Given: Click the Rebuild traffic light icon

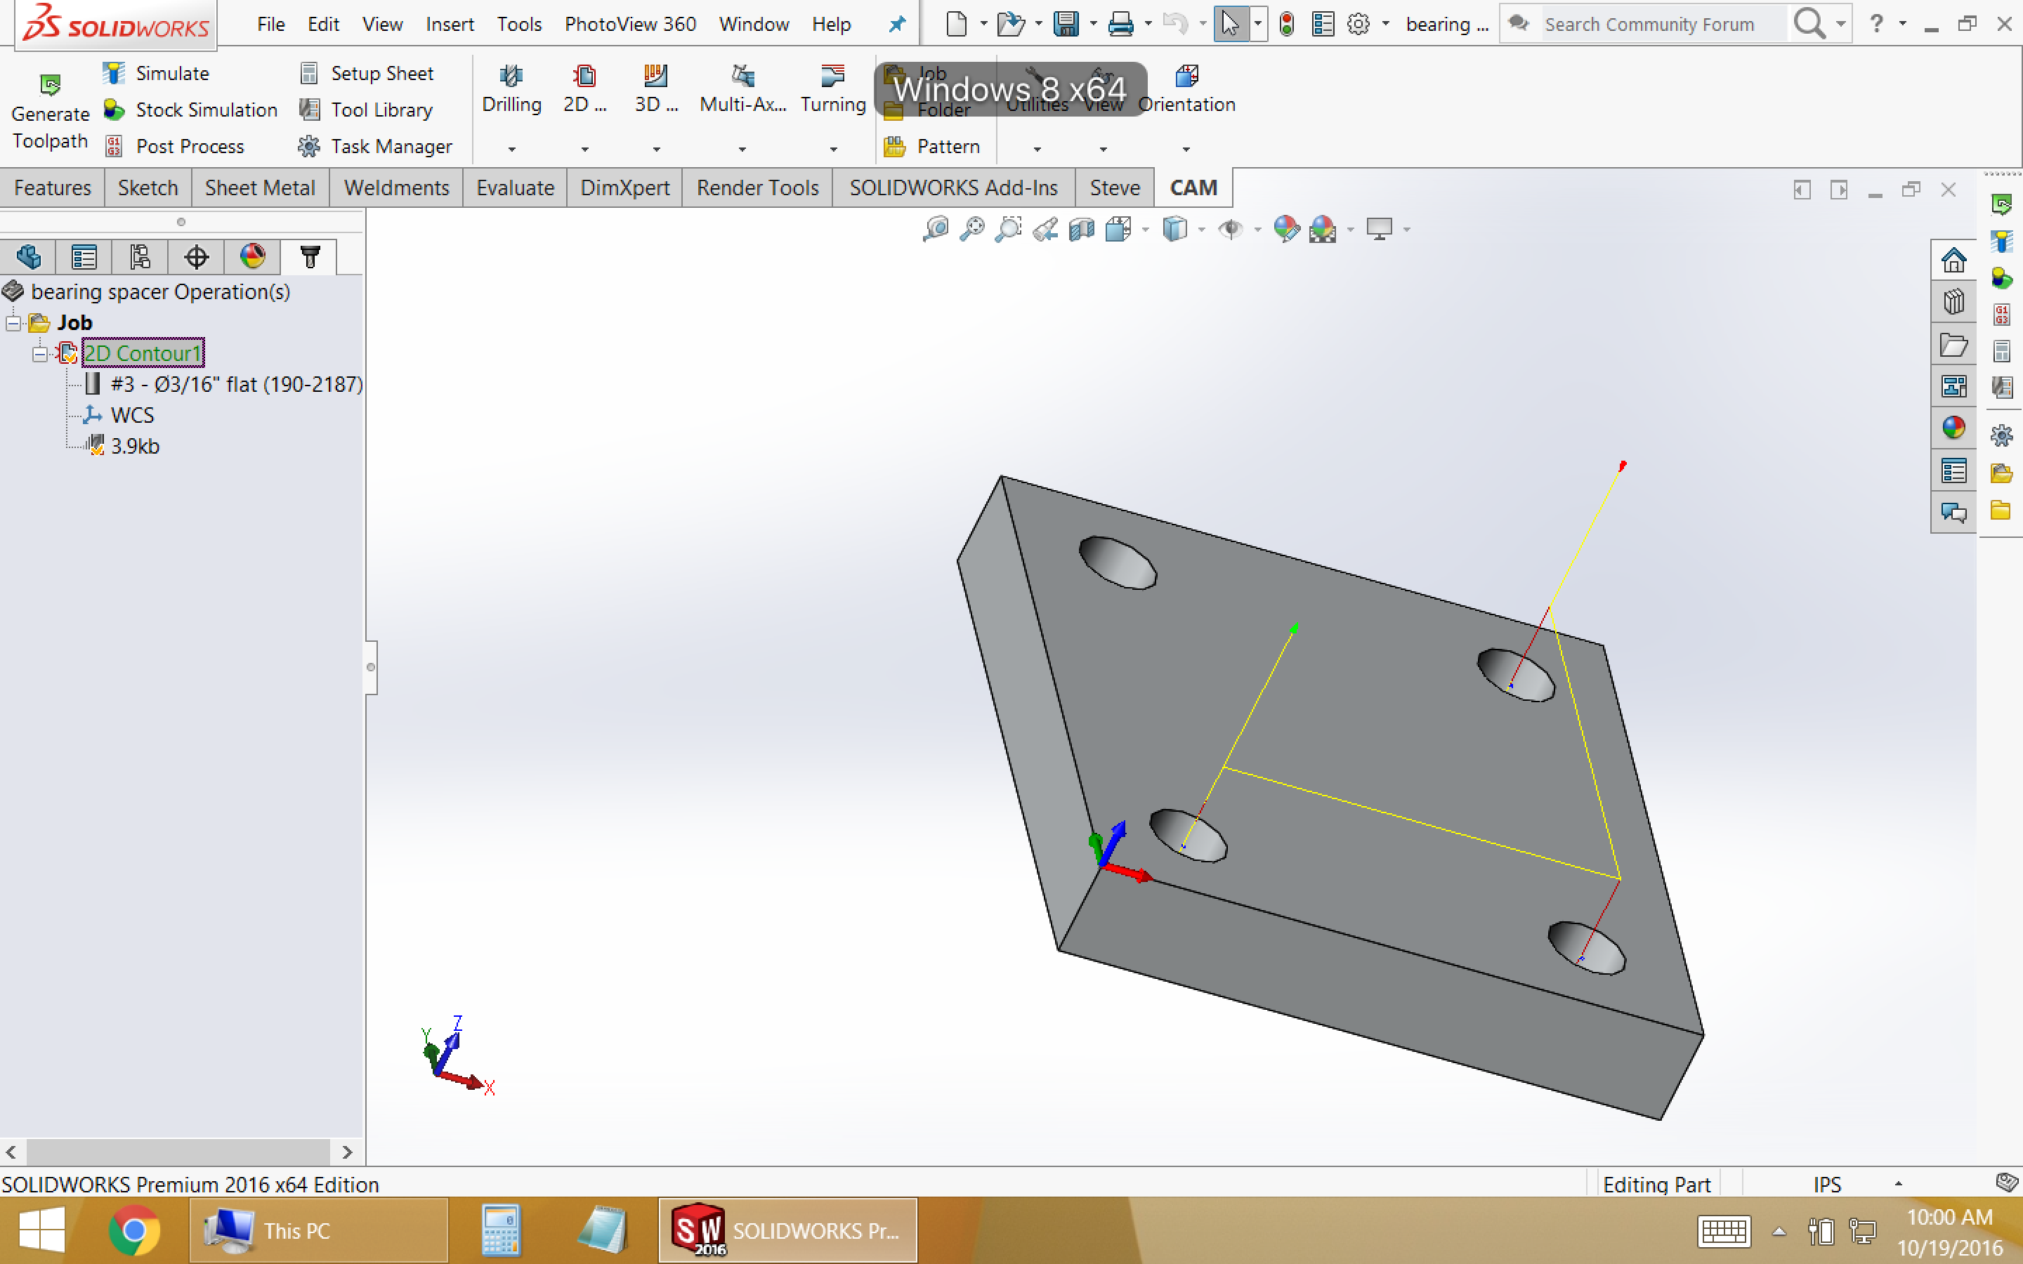Looking at the screenshot, I should (x=1287, y=25).
